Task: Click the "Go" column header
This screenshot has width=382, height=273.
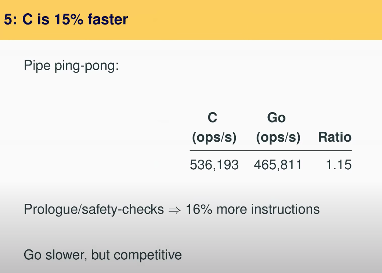Action: click(276, 118)
